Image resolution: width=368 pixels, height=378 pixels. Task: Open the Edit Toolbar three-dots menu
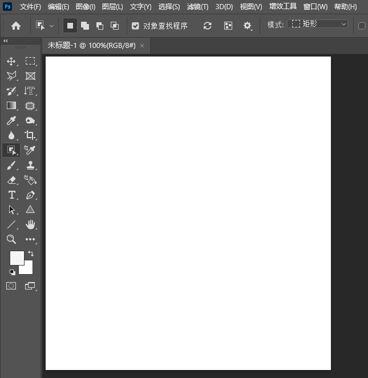pos(30,239)
